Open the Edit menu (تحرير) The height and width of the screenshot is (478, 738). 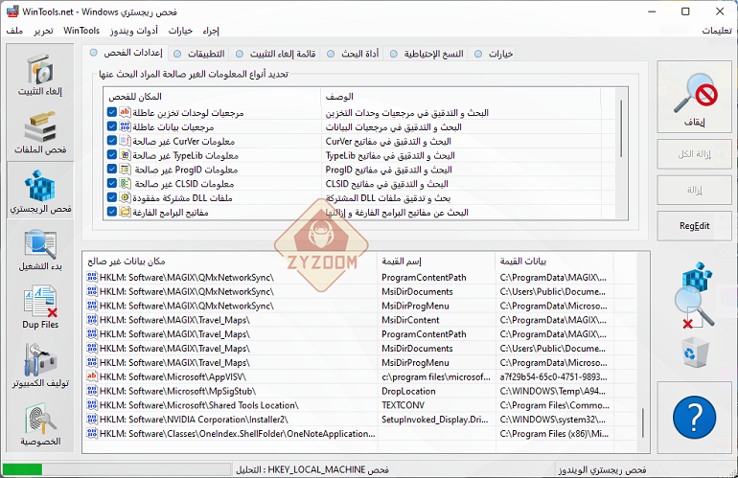[43, 31]
